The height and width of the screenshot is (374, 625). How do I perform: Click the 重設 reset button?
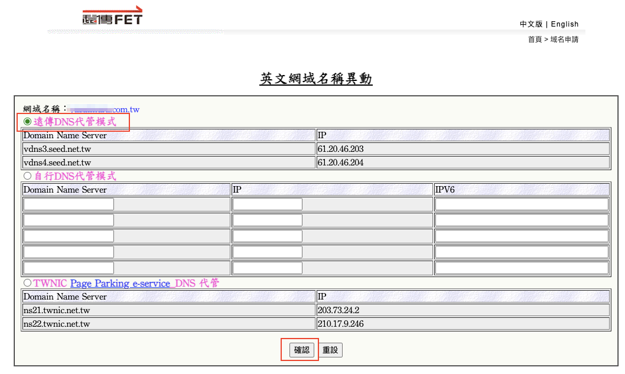330,350
